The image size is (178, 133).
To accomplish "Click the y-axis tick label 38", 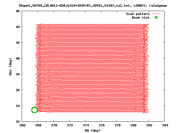I will coord(18,74).
